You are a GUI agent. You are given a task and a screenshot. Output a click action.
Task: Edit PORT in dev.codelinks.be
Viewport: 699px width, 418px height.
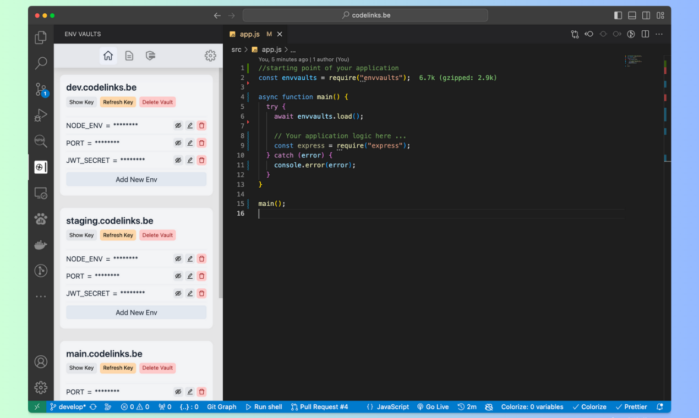tap(190, 143)
